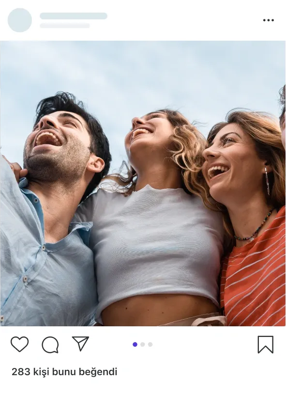Save the post with the bookmark icon
The width and height of the screenshot is (286, 397).
(x=266, y=345)
